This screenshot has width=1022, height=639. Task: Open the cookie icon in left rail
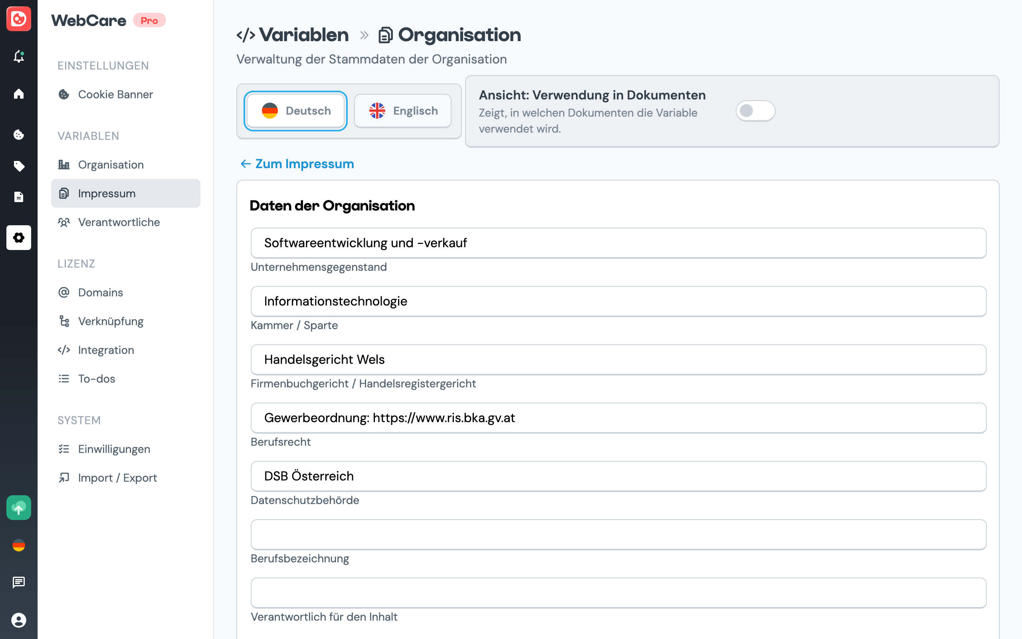19,135
